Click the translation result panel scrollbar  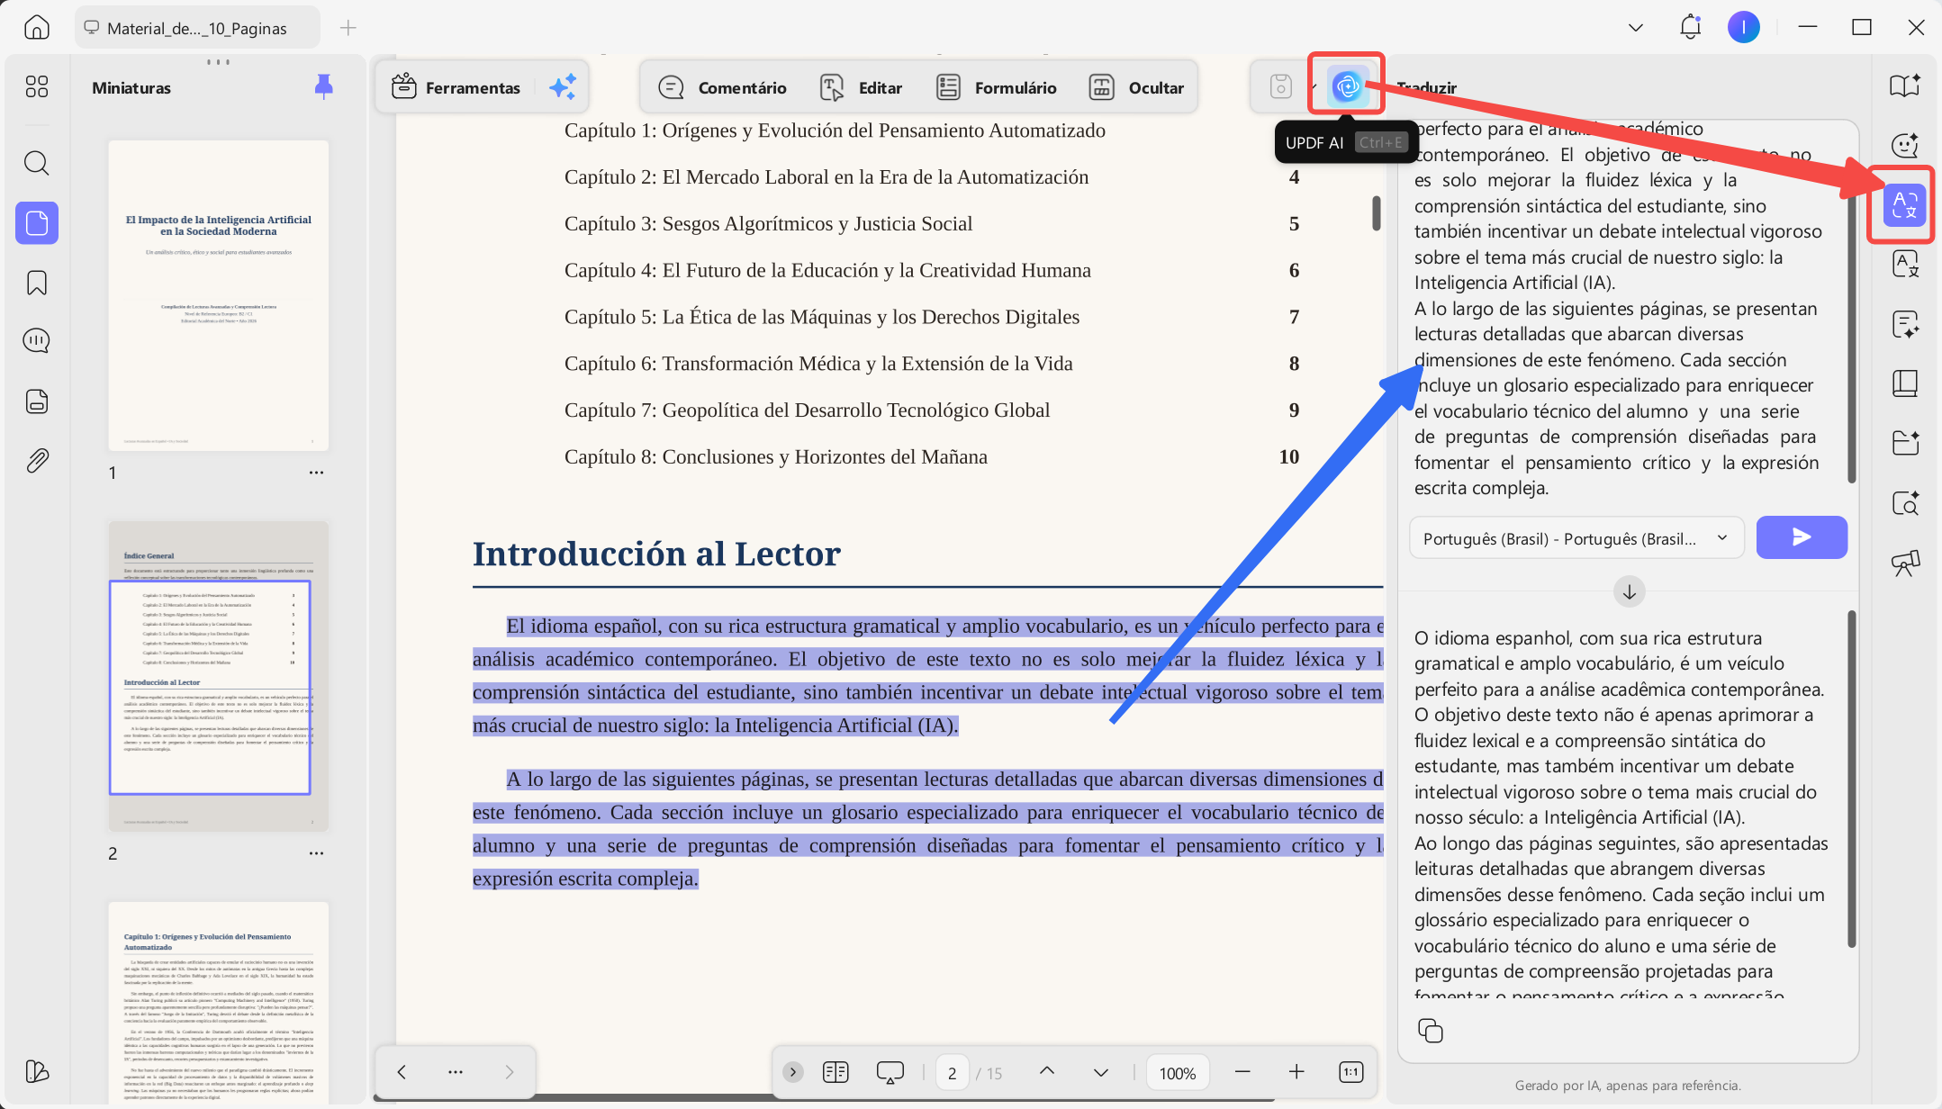click(1851, 779)
